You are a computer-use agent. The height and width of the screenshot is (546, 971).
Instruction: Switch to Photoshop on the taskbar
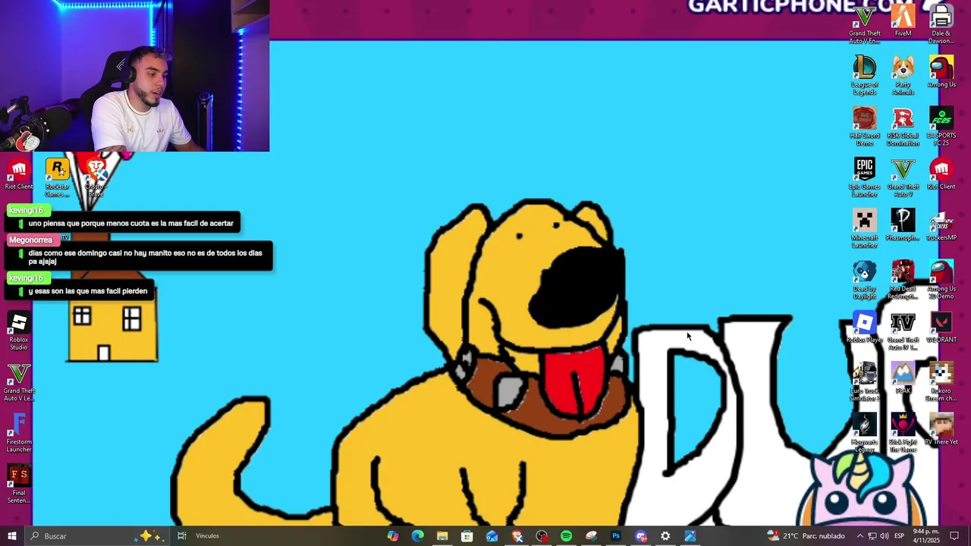click(x=616, y=536)
